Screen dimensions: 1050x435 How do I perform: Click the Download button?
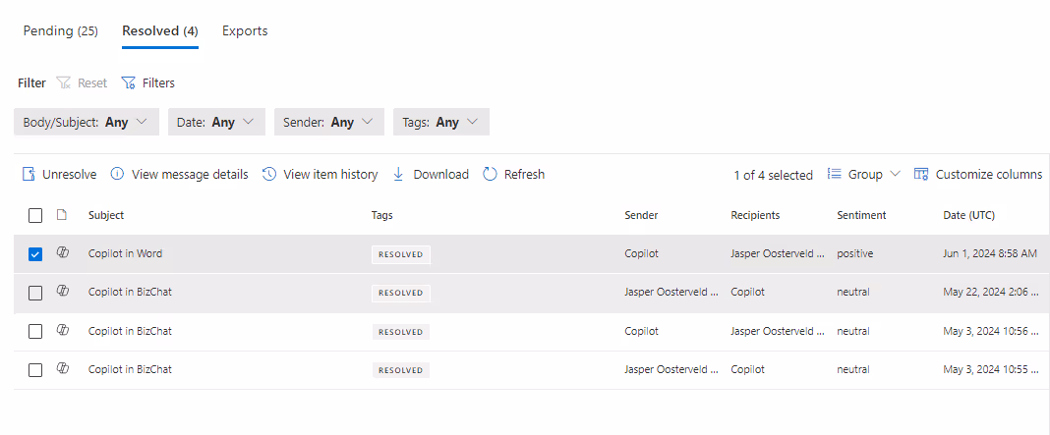(430, 174)
